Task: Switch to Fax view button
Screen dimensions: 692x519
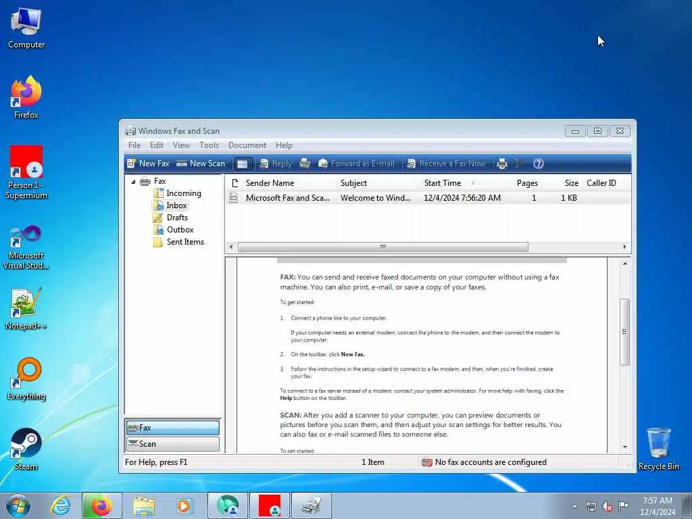Action: [172, 428]
